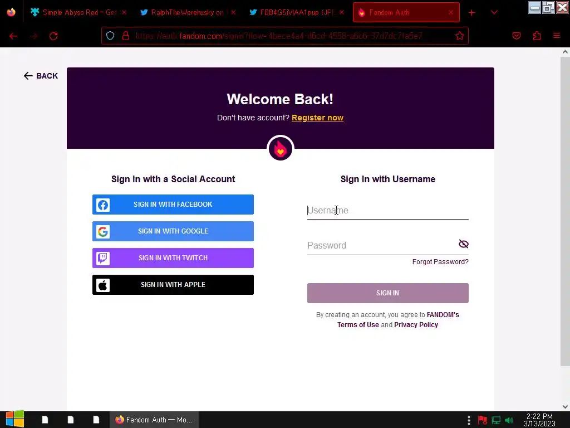Close the Fandom Auth tab
The height and width of the screenshot is (428, 570).
(451, 12)
